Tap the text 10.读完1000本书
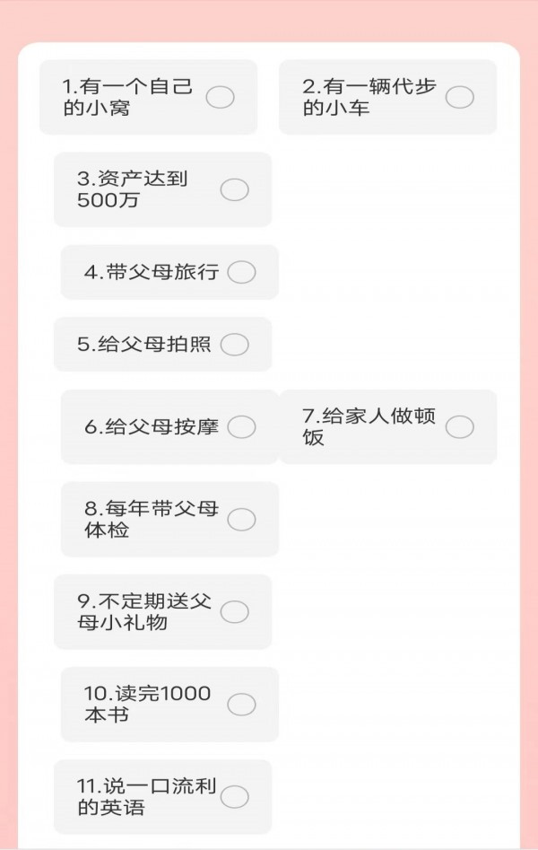Screen dimensions: 538x850 tap(147, 704)
